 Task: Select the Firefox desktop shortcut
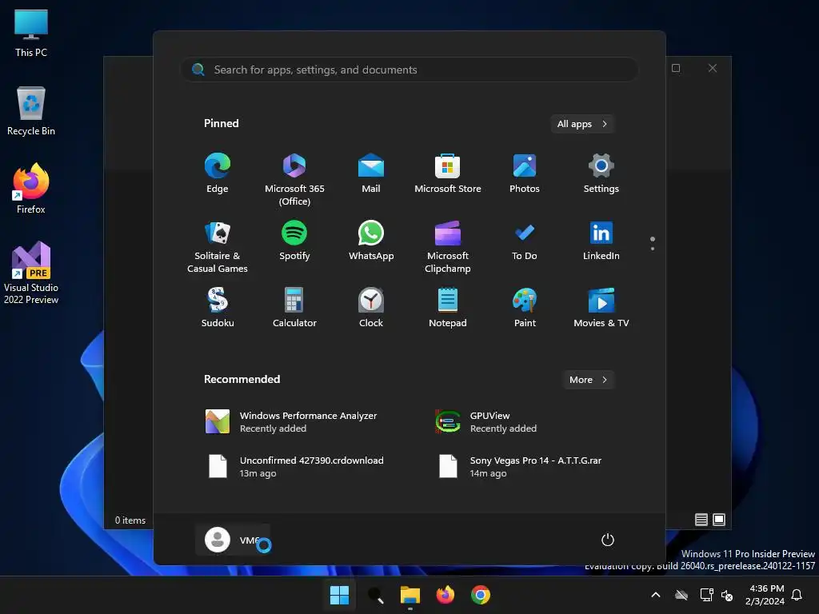click(x=31, y=189)
